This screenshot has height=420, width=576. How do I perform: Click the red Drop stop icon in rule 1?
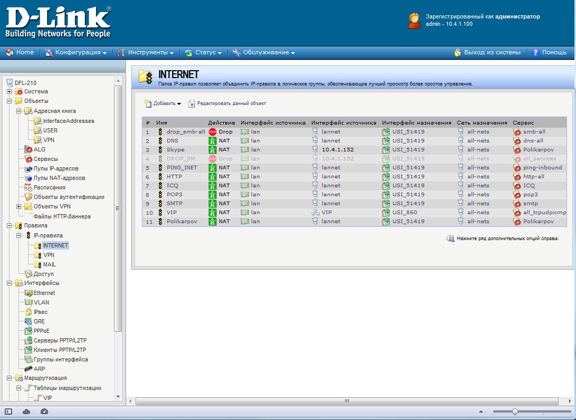coord(213,132)
